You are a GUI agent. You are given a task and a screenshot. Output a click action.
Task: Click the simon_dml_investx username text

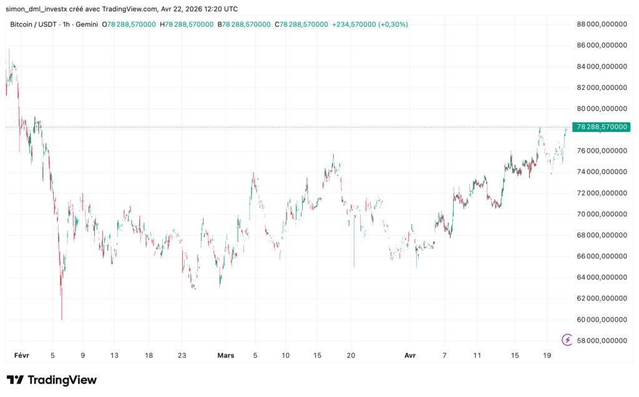coord(37,9)
